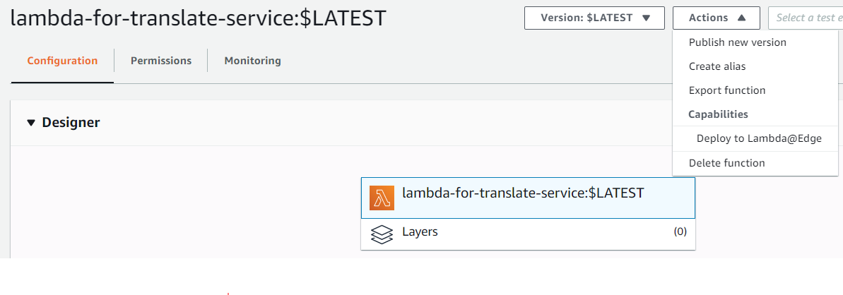Image resolution: width=843 pixels, height=295 pixels.
Task: Switch to the Monitoring tab
Action: pos(253,61)
